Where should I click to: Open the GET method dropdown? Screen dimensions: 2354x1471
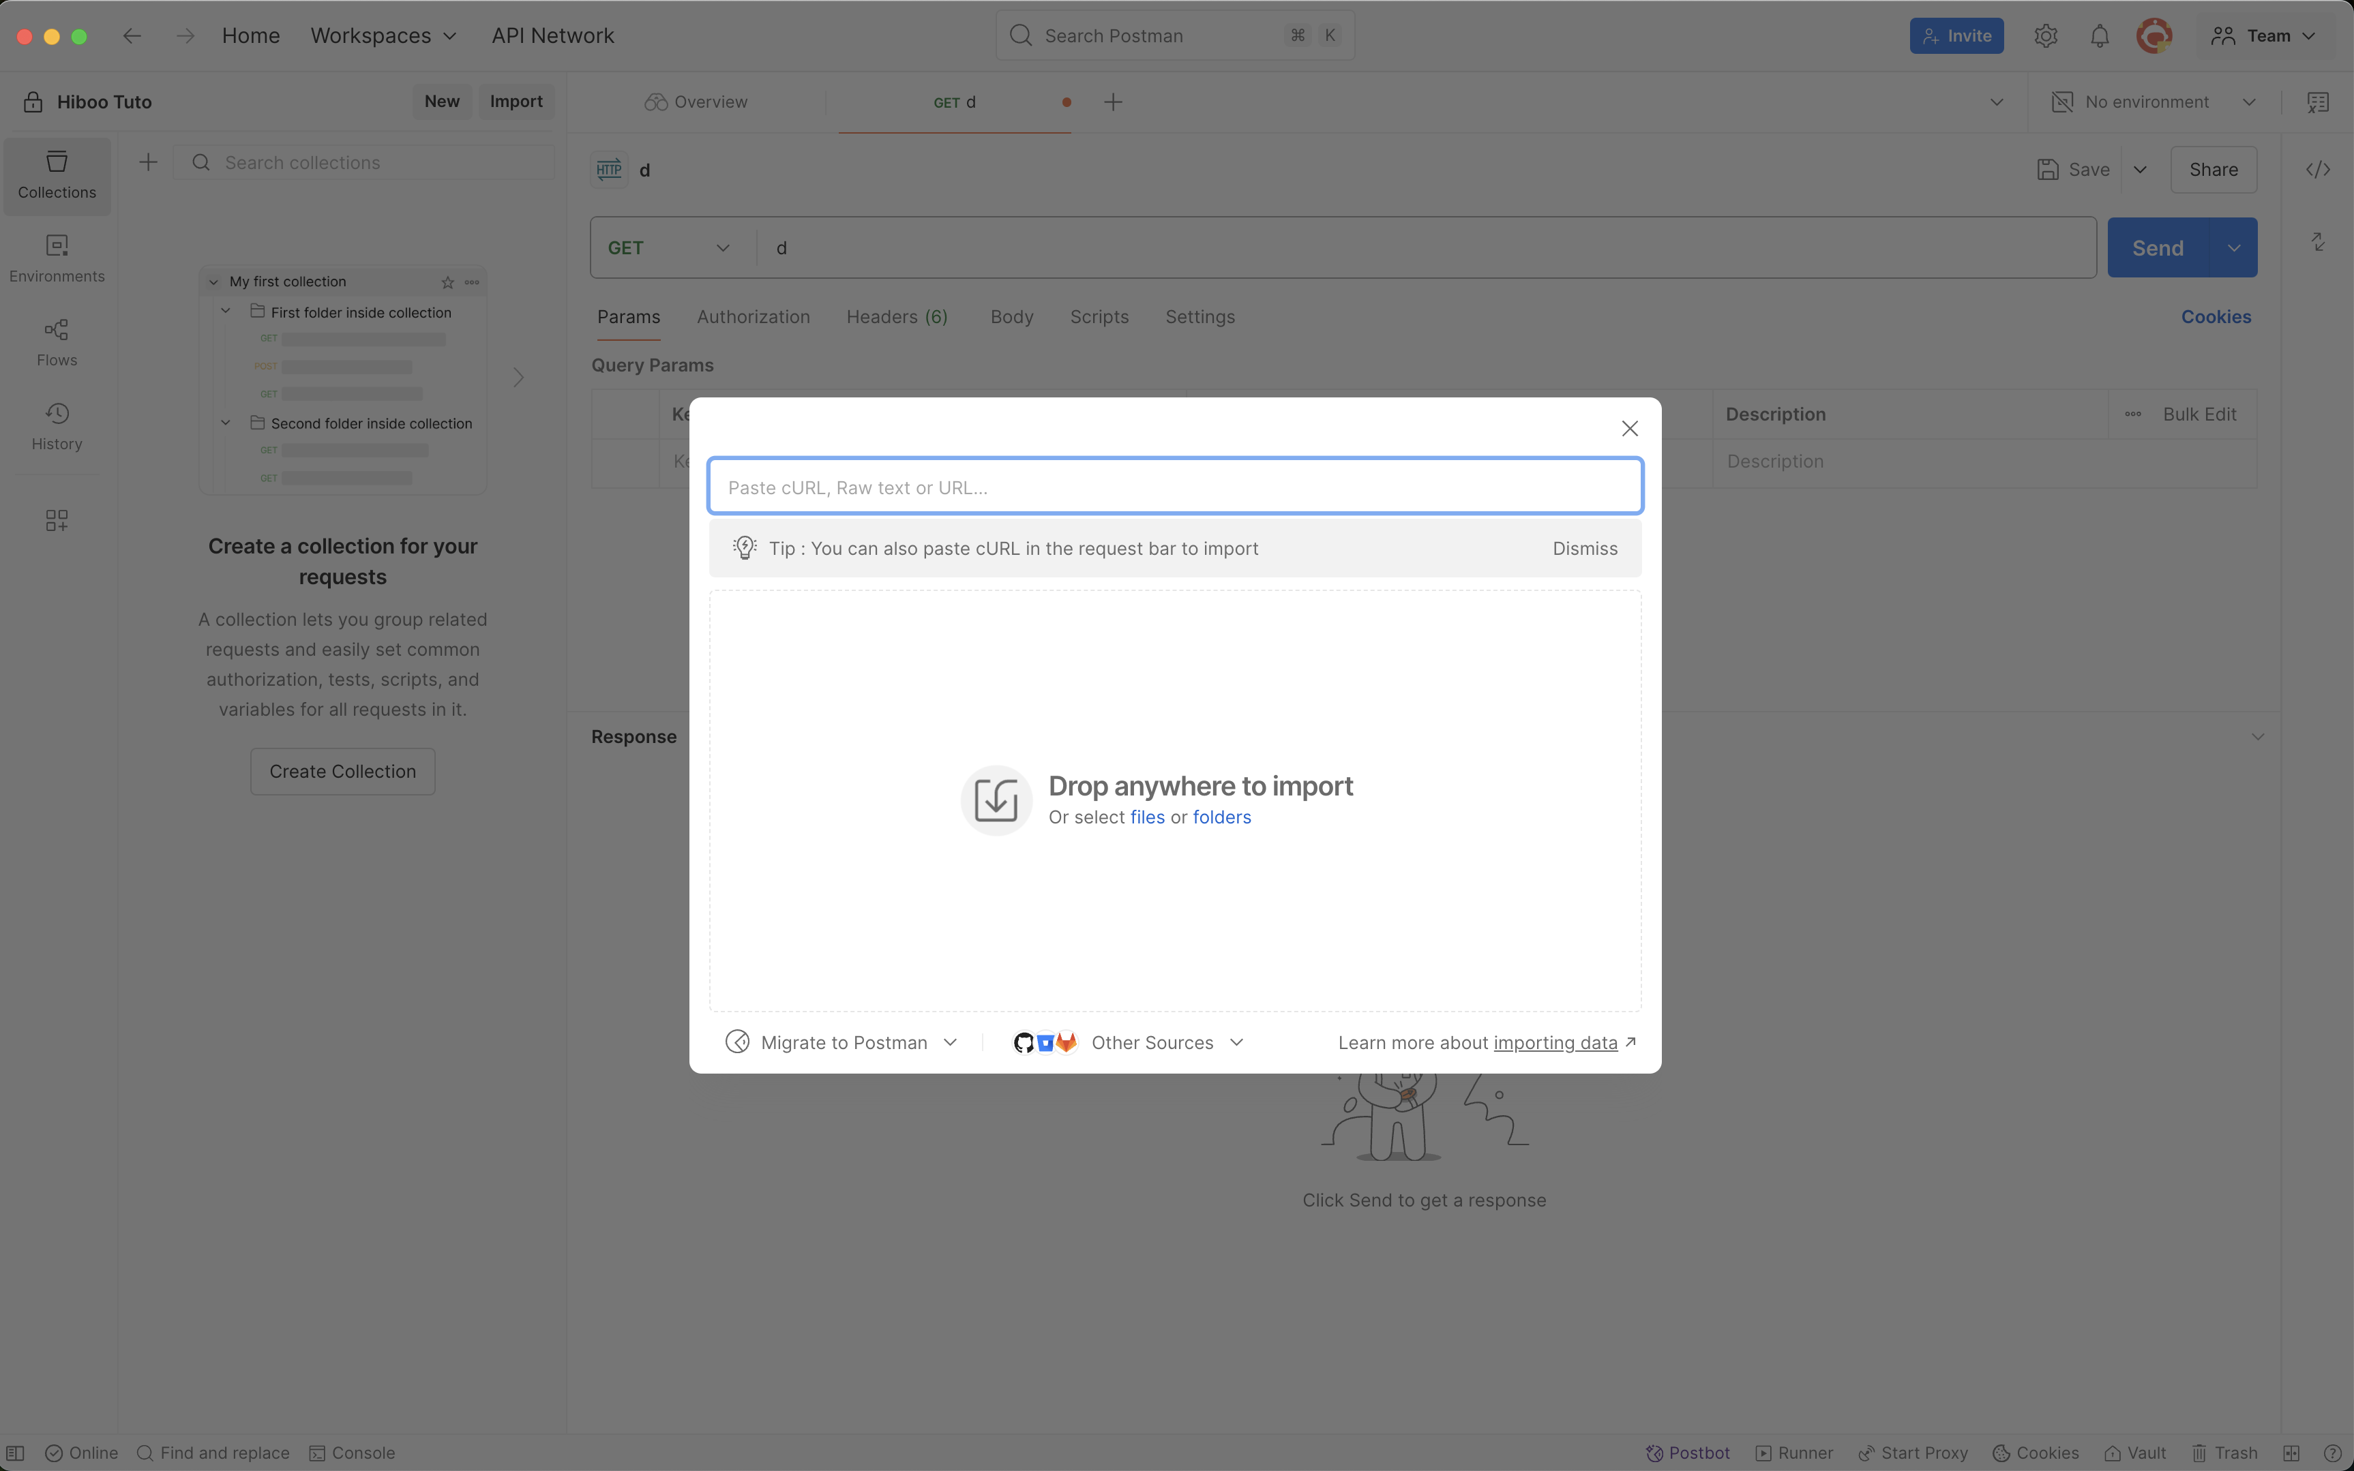coord(670,248)
